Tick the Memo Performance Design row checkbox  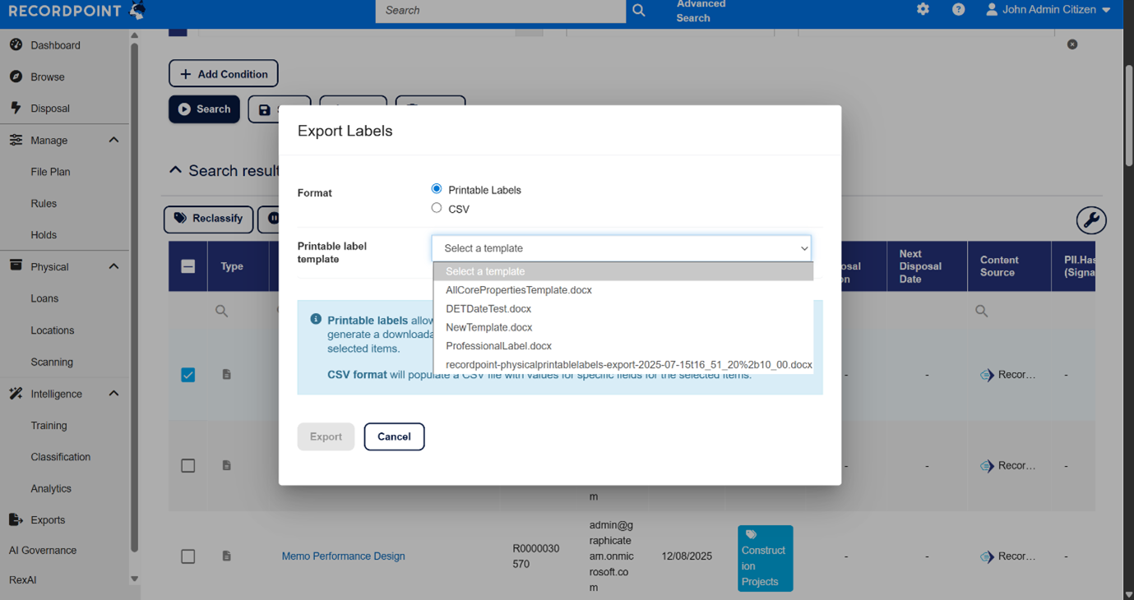pos(188,556)
